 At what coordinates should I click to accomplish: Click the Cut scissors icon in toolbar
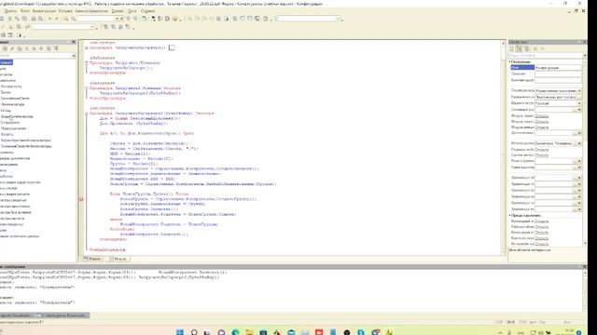(10, 19)
